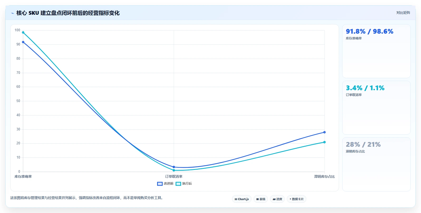Click the 订单取消率 card caption
This screenshot has height=213, width=421.
354,95
